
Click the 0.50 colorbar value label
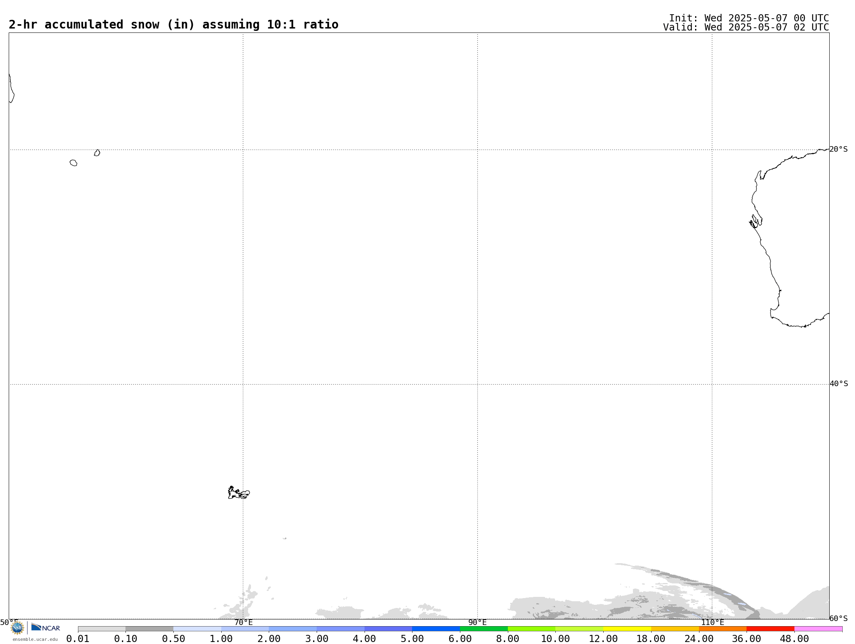pyautogui.click(x=173, y=638)
